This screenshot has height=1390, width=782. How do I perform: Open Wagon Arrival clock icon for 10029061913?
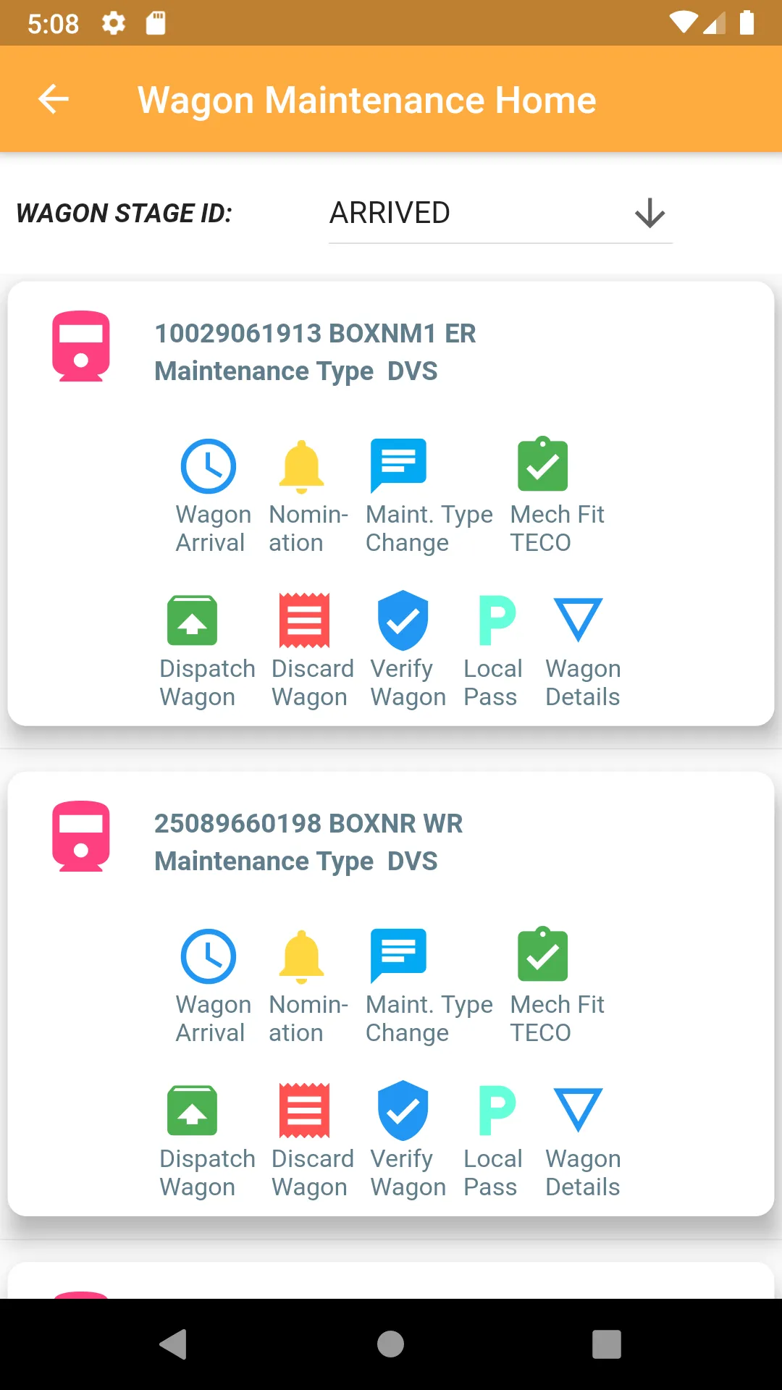pos(209,466)
